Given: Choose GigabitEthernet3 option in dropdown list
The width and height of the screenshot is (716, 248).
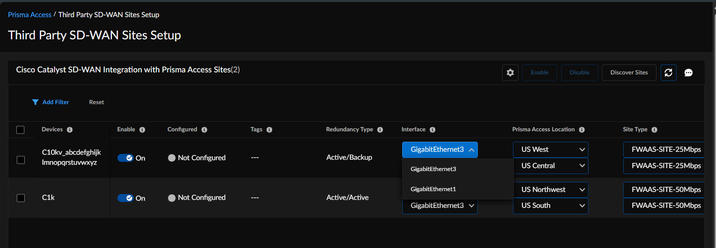Looking at the screenshot, I should [x=433, y=169].
